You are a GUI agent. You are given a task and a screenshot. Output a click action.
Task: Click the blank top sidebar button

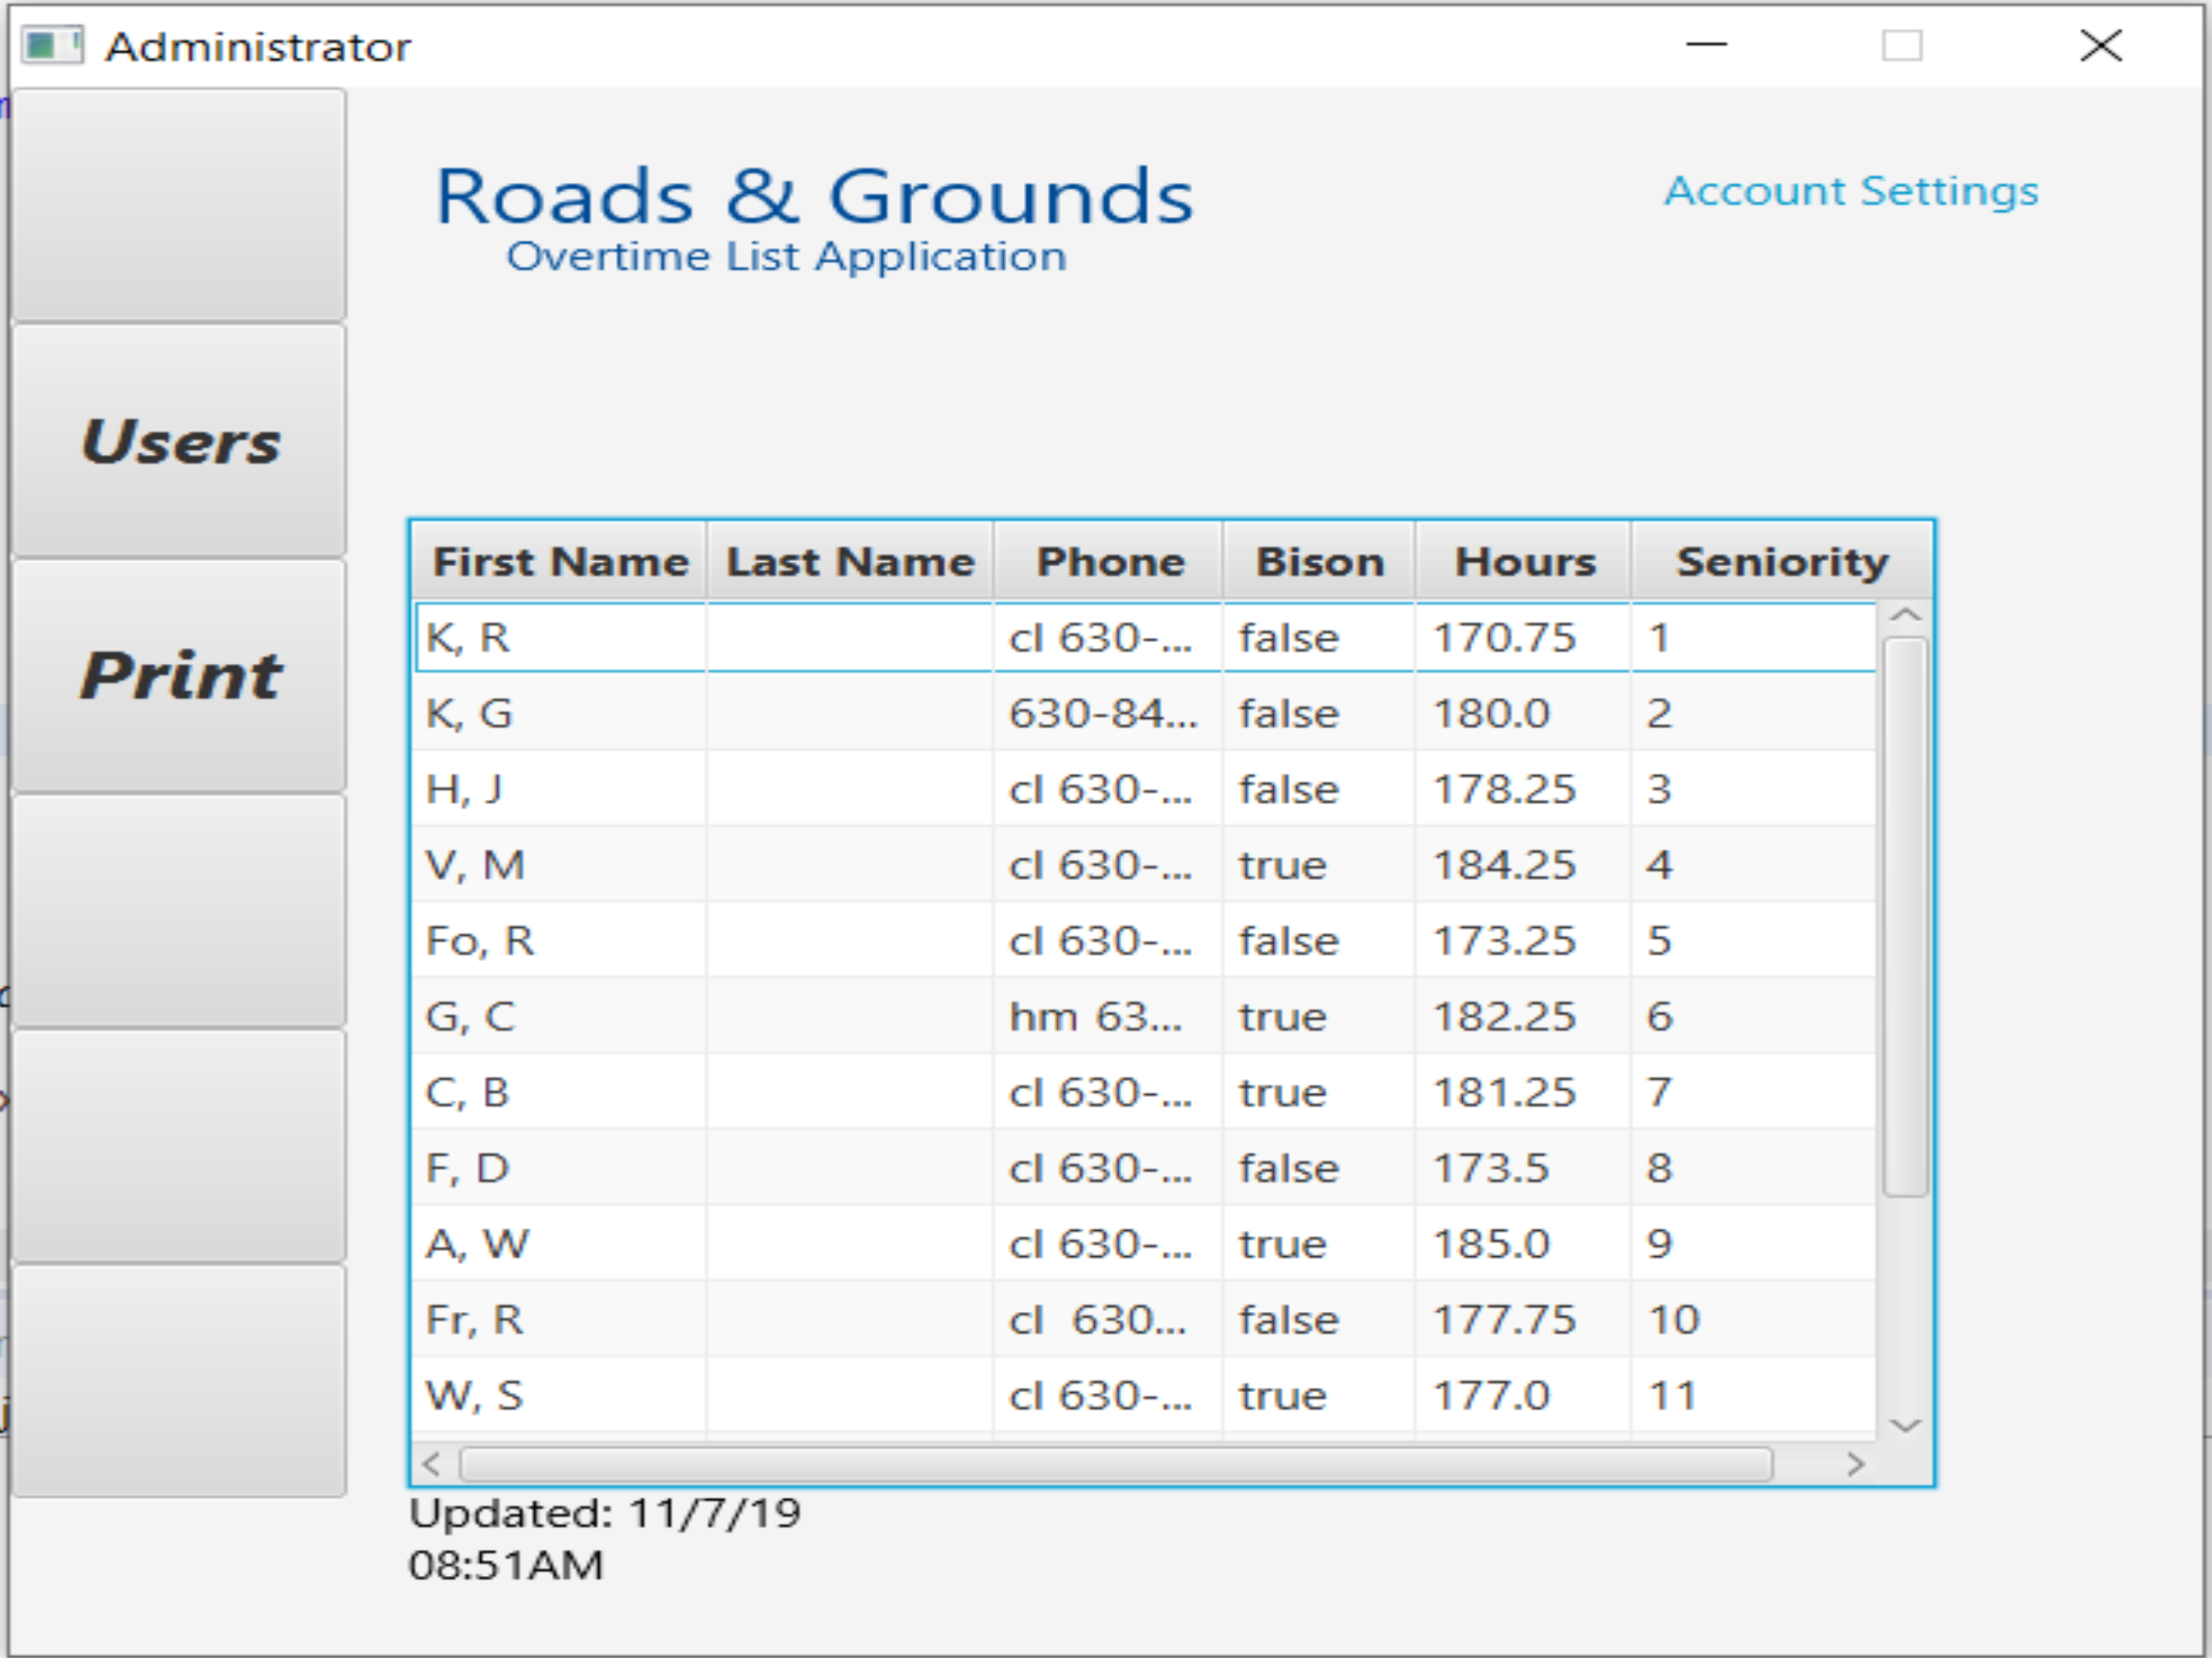pos(179,205)
